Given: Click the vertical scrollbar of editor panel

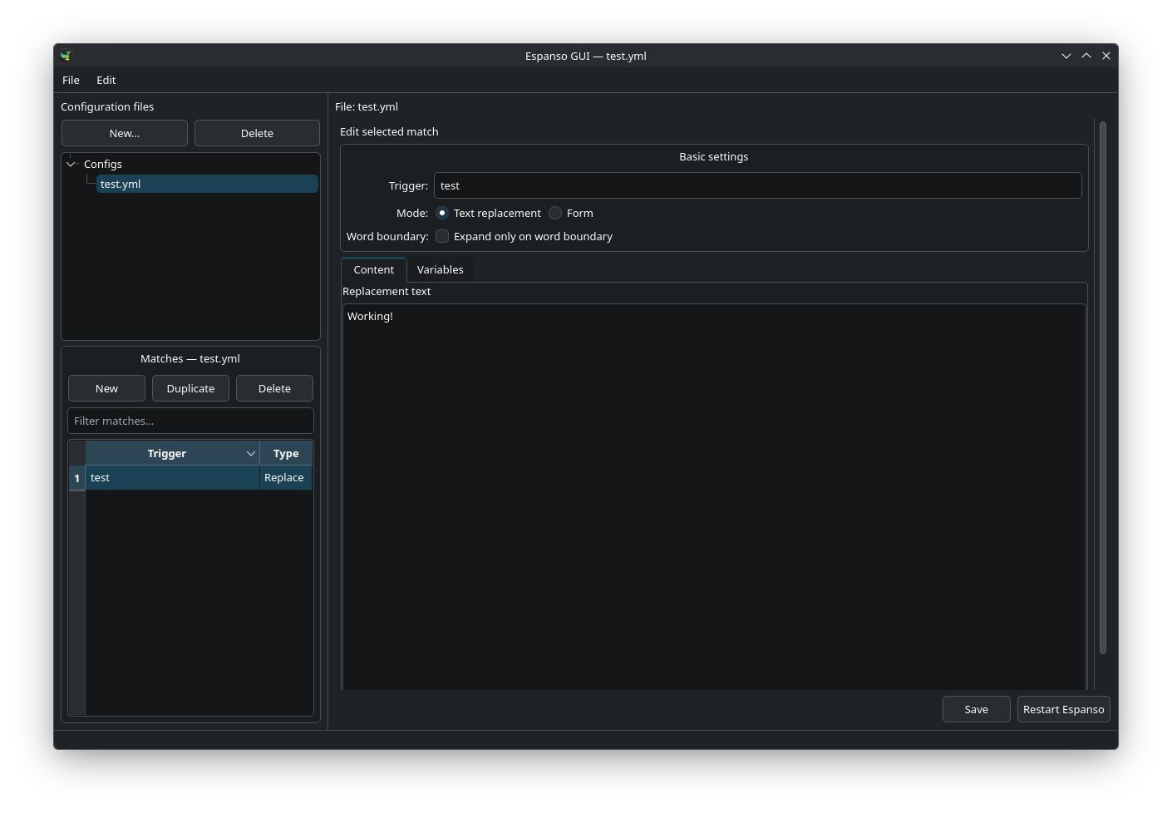Looking at the screenshot, I should point(1103,387).
